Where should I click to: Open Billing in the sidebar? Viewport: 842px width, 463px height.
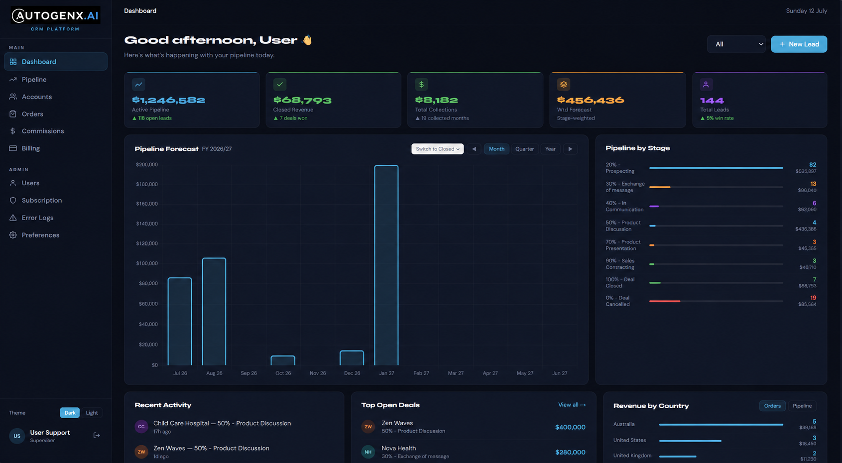pyautogui.click(x=56, y=148)
